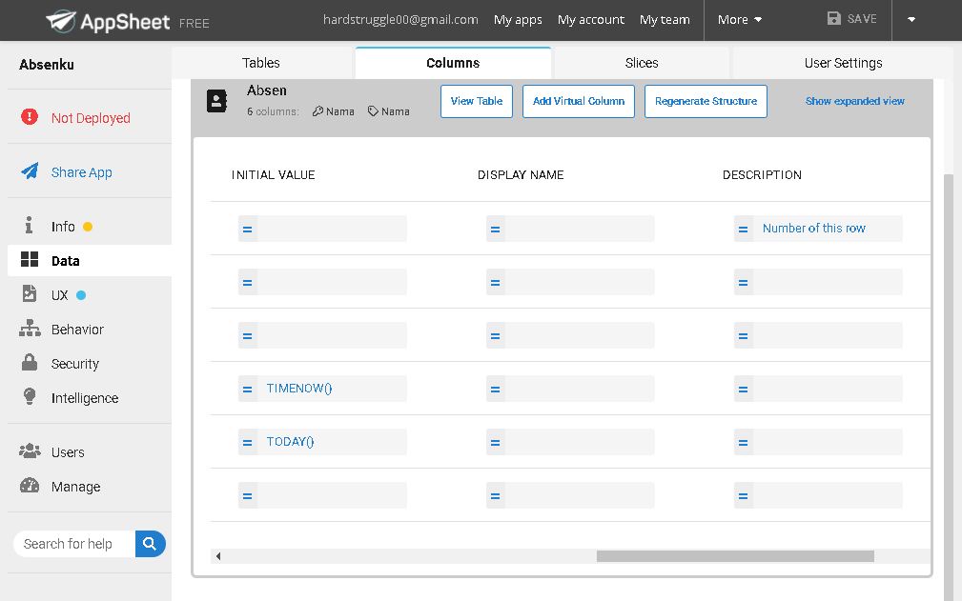Click Show expanded view
The width and height of the screenshot is (962, 601).
tap(854, 100)
